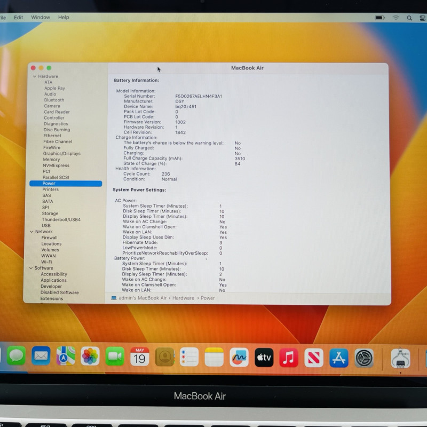This screenshot has height=427, width=427.
Task: Click serial number F5D0267AELHN4F3A1
Action: click(199, 96)
